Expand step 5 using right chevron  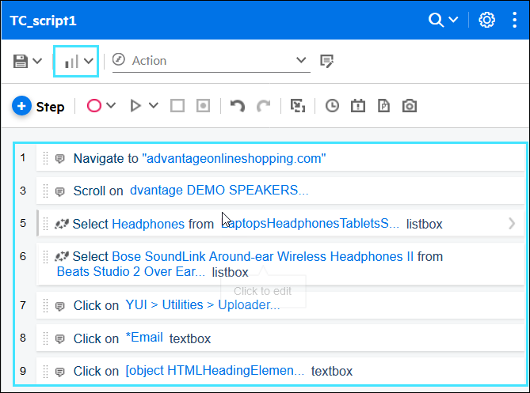[x=512, y=224]
